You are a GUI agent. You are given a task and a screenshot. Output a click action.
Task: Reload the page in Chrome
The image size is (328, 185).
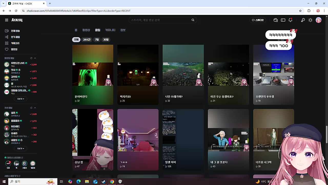coord(16,11)
